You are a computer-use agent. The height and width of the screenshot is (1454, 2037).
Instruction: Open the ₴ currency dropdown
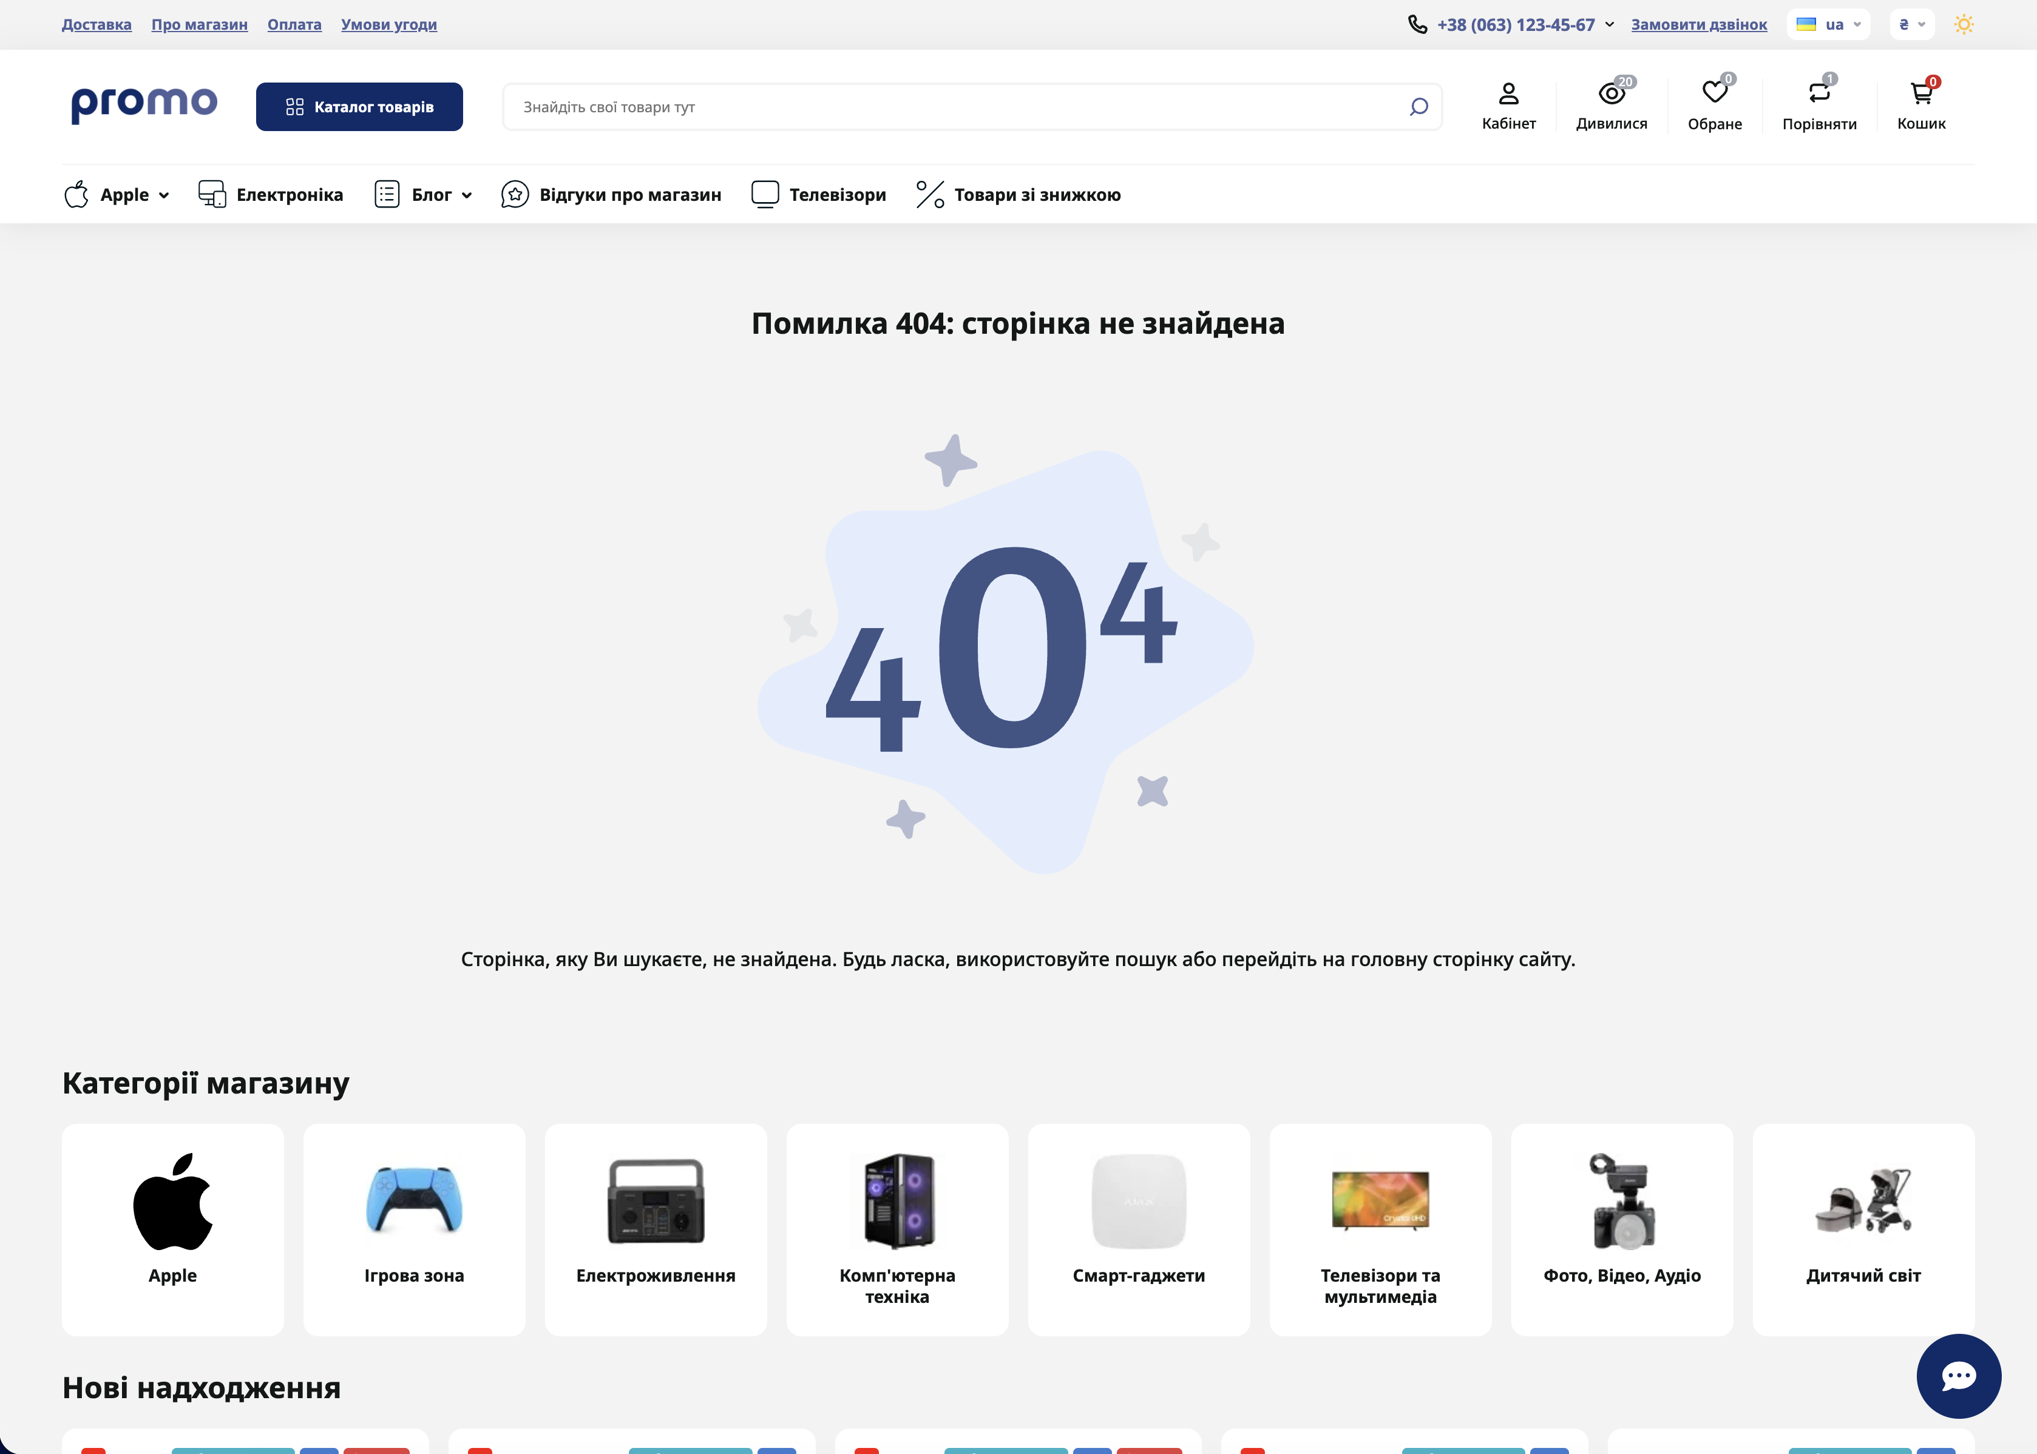click(1911, 24)
